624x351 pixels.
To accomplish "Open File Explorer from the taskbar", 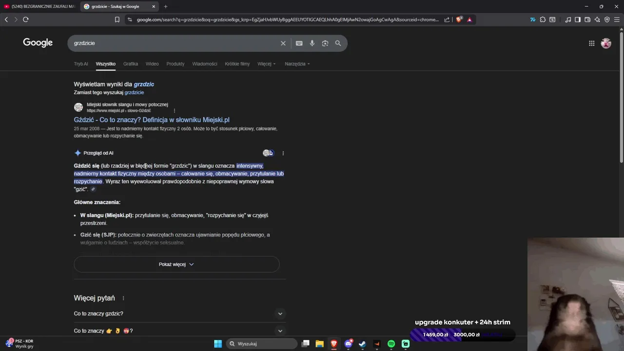I will (319, 344).
